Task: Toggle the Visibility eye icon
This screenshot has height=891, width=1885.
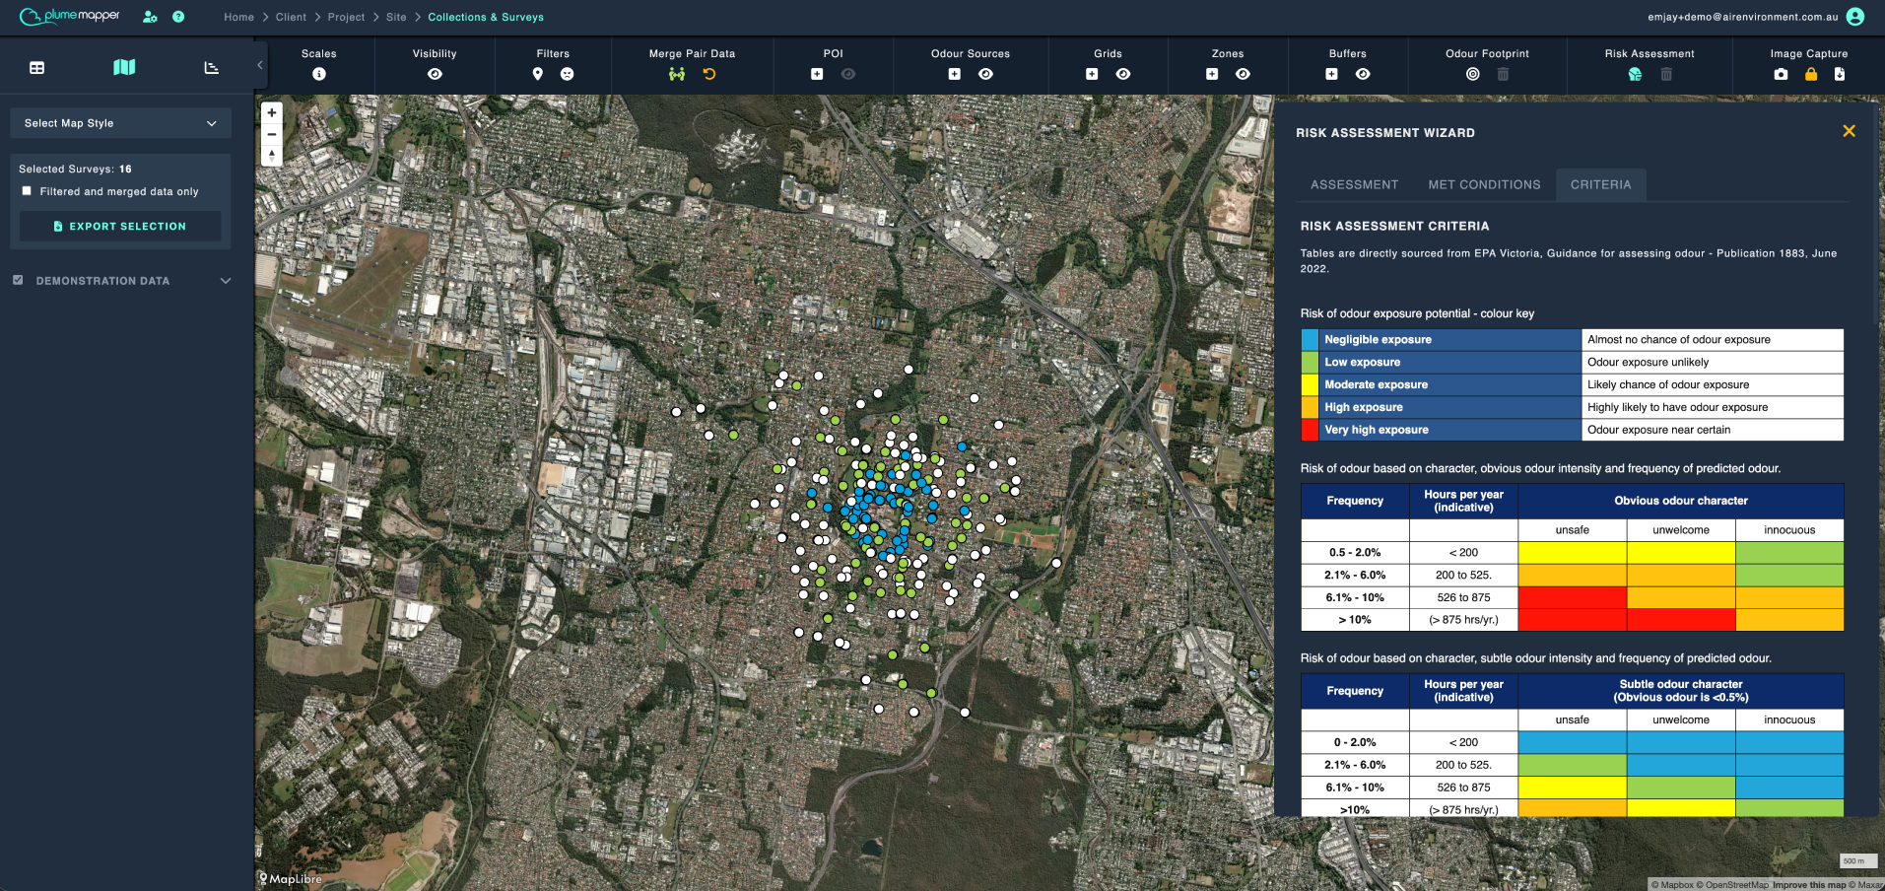Action: 436,74
